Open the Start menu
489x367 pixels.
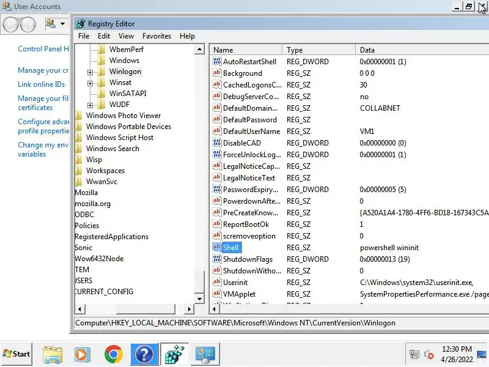click(17, 354)
